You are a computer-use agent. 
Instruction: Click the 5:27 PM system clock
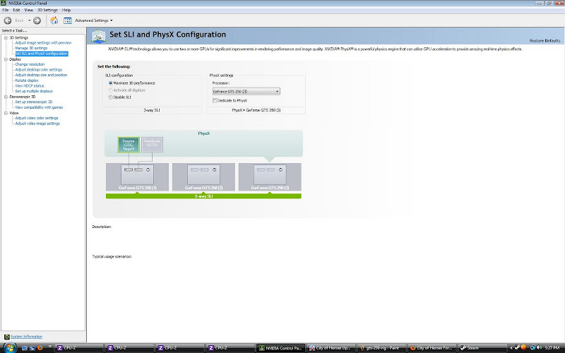[x=552, y=348]
